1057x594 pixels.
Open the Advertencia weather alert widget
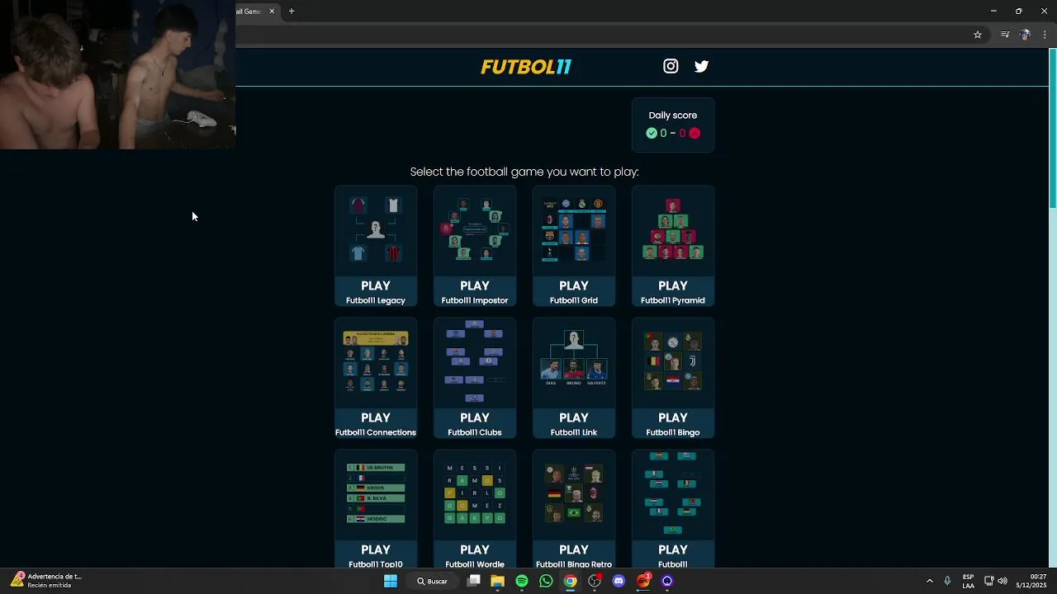point(46,581)
